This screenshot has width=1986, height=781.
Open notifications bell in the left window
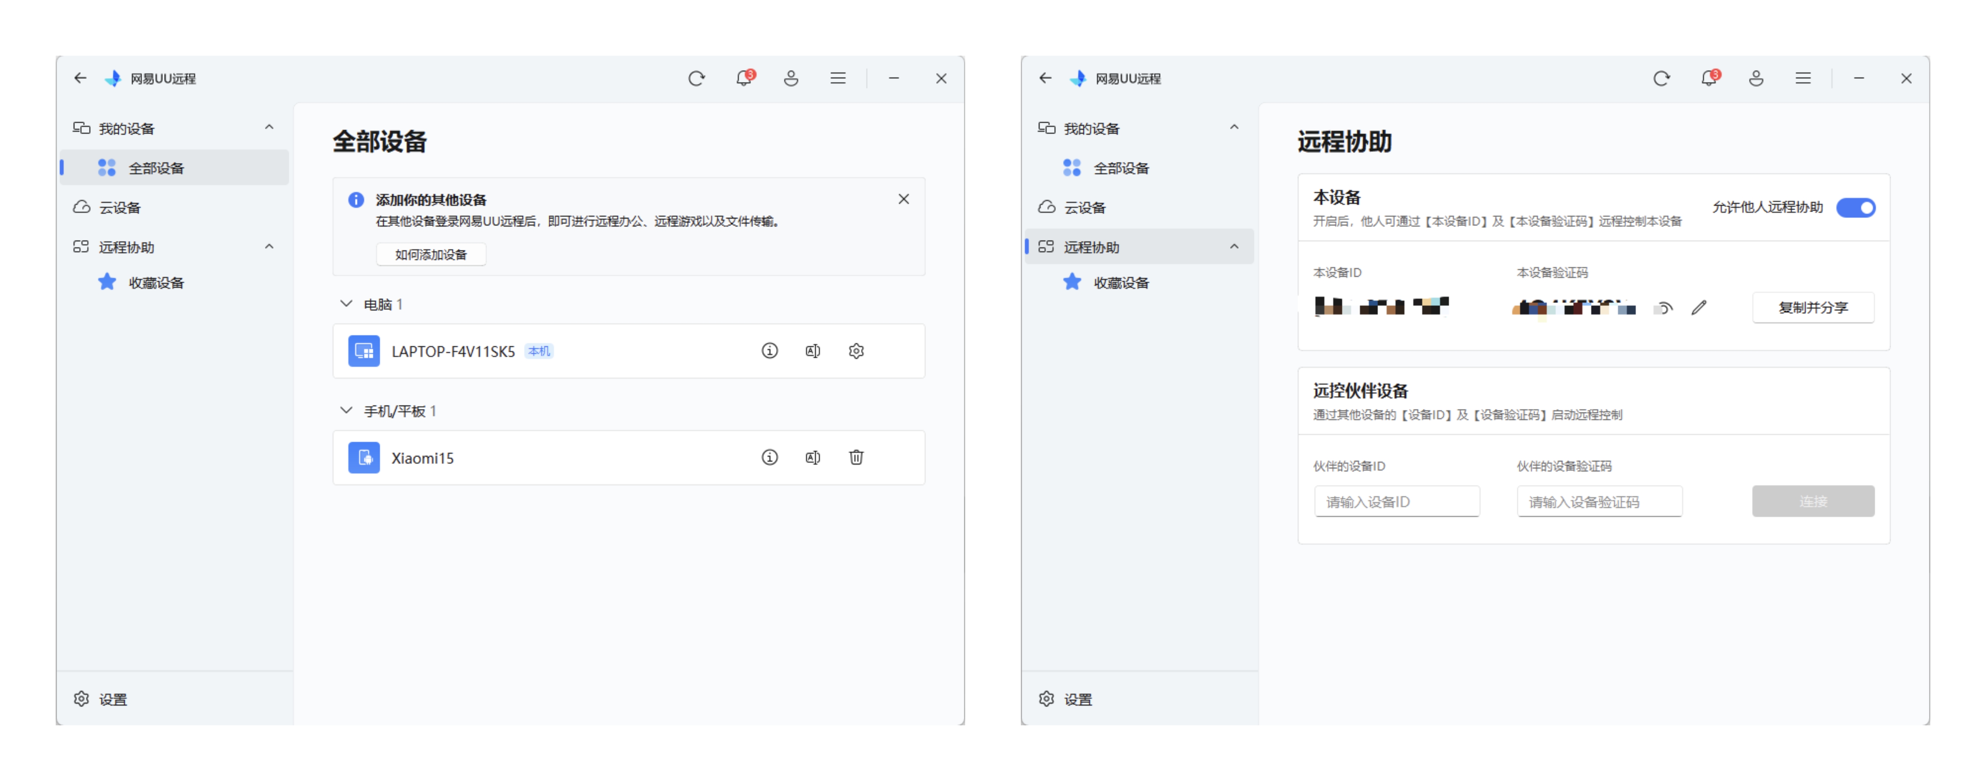[x=743, y=78]
